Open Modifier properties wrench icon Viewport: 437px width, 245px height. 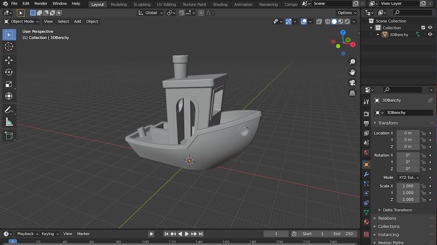366,174
